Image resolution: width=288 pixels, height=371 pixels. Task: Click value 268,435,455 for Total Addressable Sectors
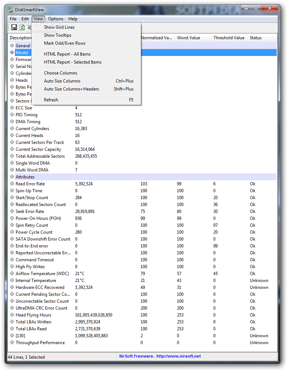coord(86,156)
